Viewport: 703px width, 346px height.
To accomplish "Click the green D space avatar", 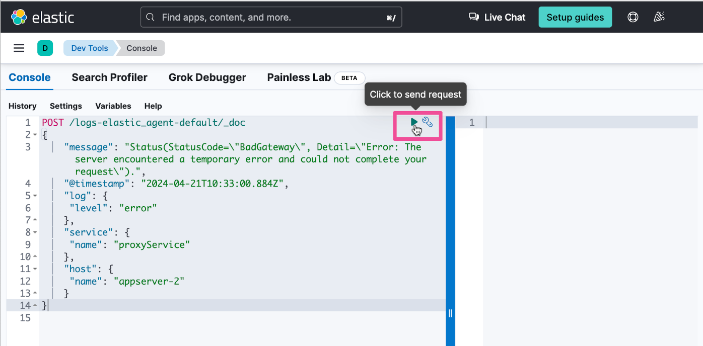I will 45,48.
